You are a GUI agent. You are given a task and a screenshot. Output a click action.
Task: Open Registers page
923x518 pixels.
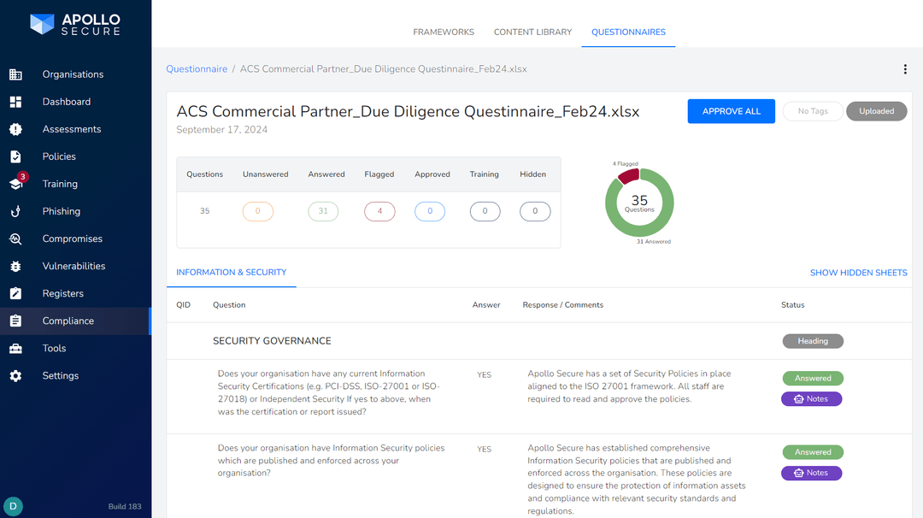[x=63, y=293]
